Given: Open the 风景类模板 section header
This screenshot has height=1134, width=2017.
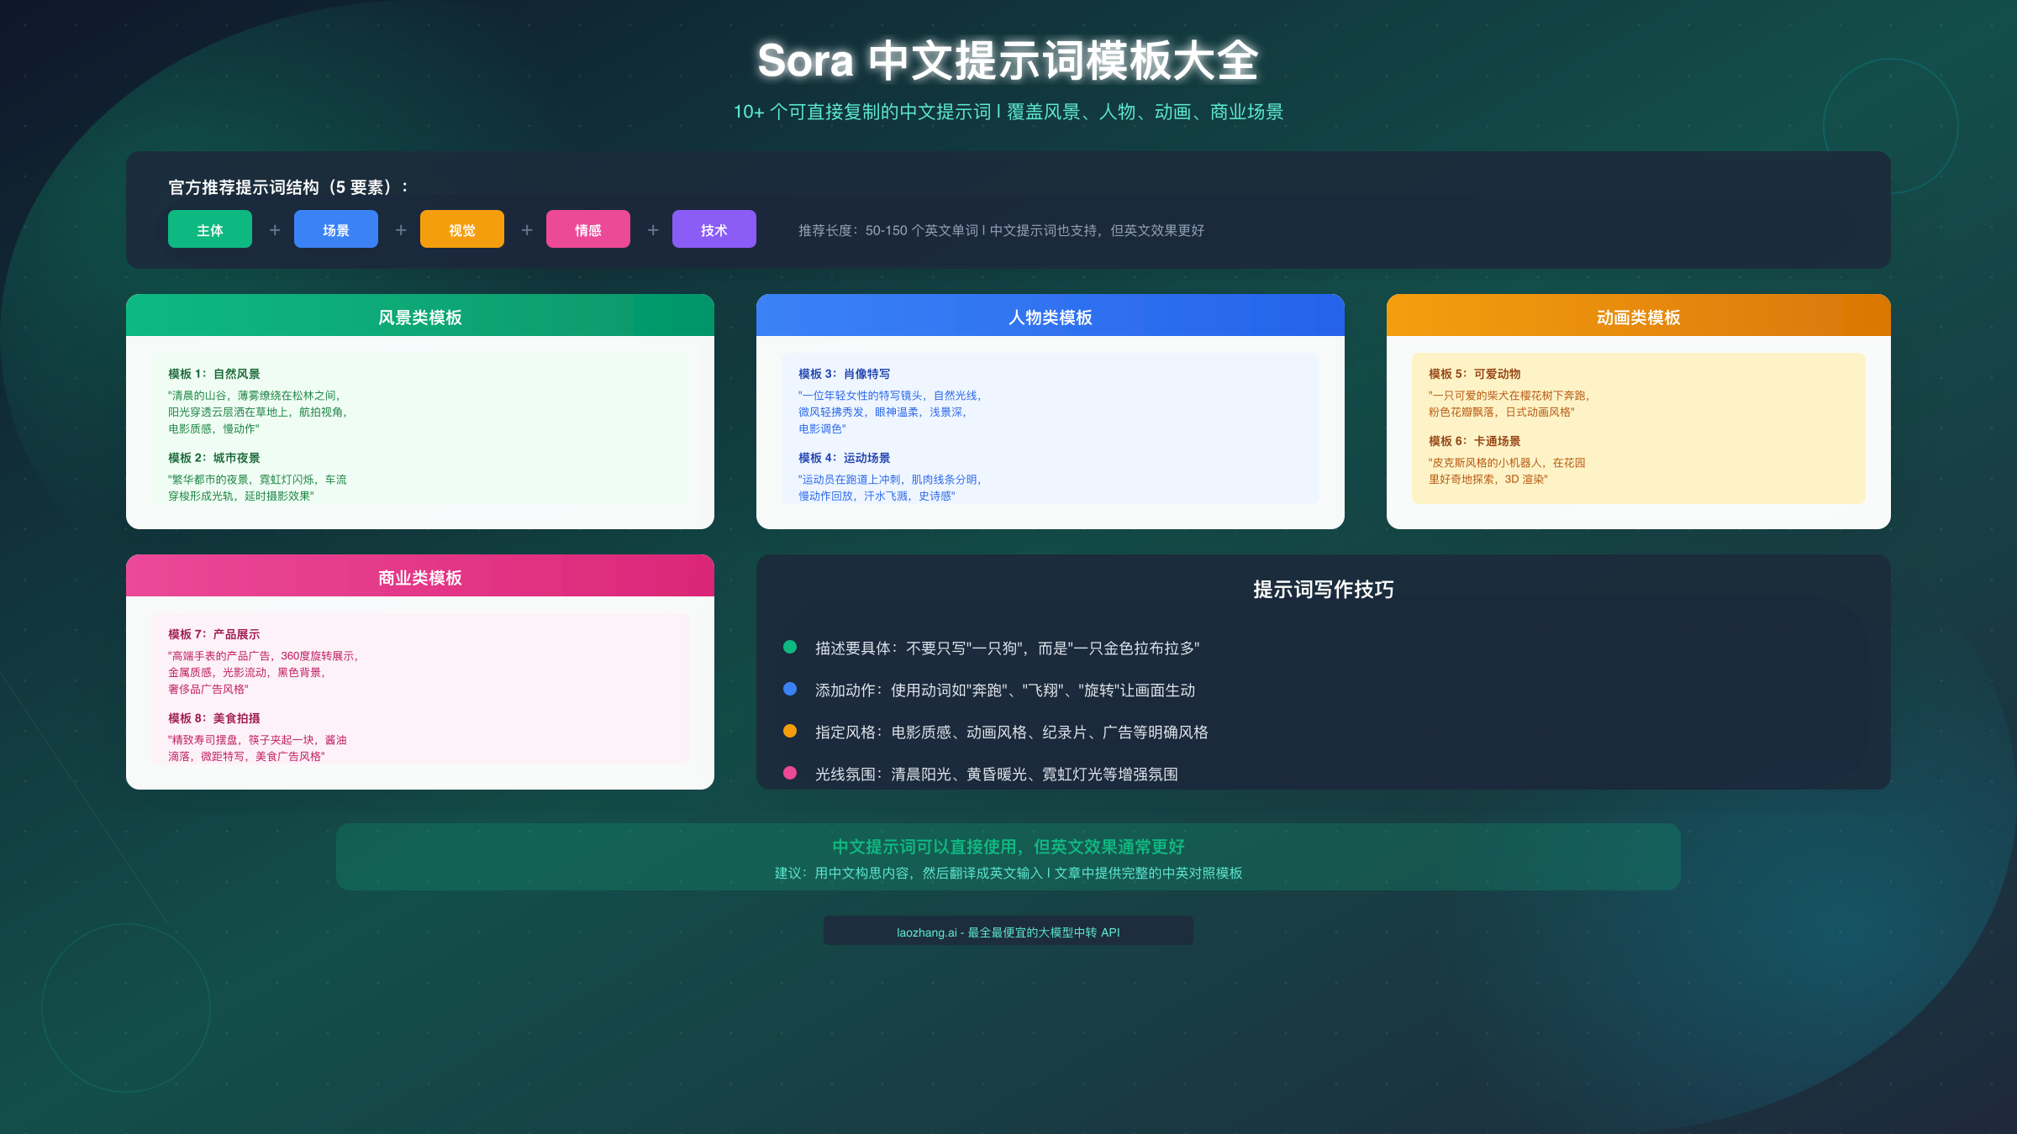Looking at the screenshot, I should coord(419,317).
